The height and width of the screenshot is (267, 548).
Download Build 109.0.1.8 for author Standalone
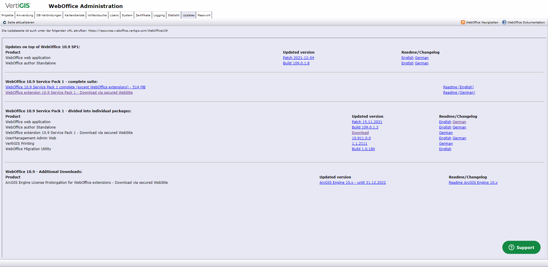[x=296, y=63]
